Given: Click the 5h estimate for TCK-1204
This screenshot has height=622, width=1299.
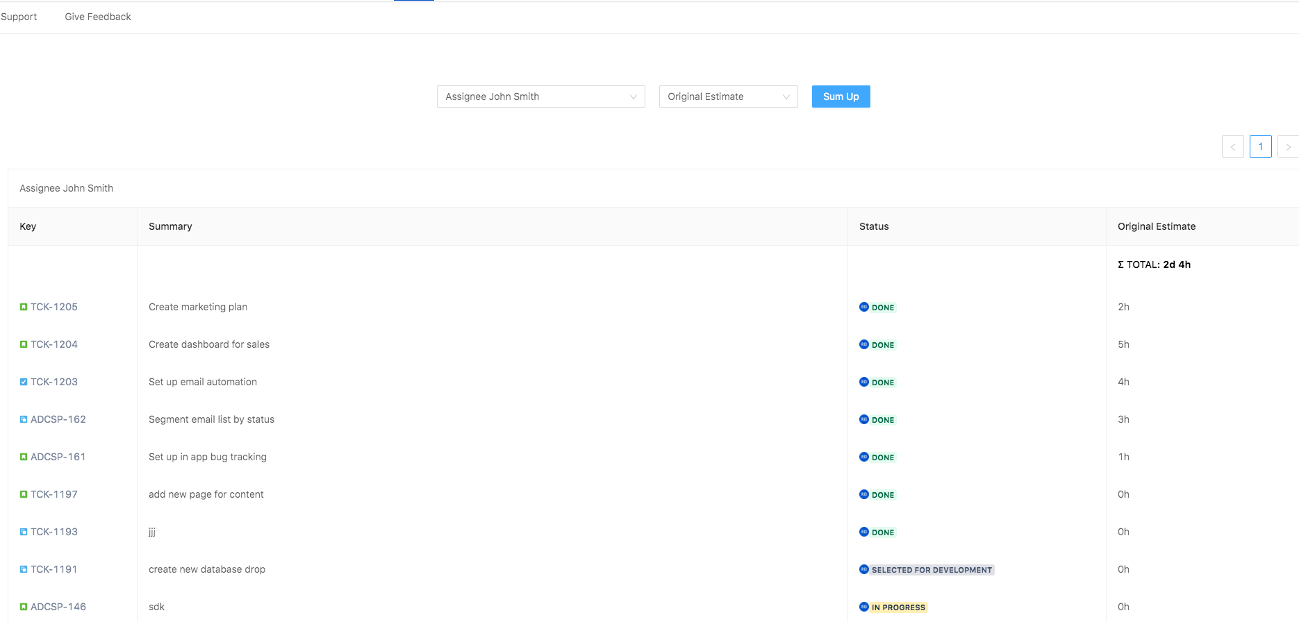Looking at the screenshot, I should point(1124,344).
